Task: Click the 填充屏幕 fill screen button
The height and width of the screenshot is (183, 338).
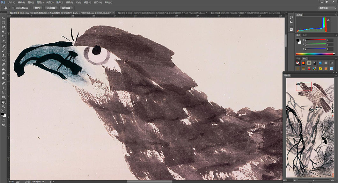Action: (x=66, y=8)
